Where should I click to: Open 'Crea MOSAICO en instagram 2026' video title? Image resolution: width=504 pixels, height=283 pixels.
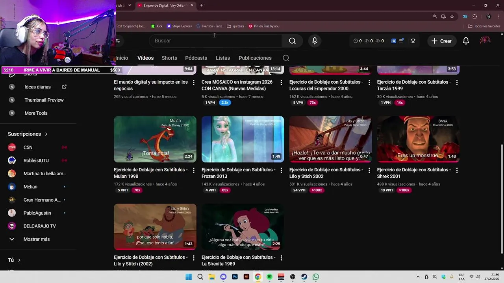click(237, 85)
